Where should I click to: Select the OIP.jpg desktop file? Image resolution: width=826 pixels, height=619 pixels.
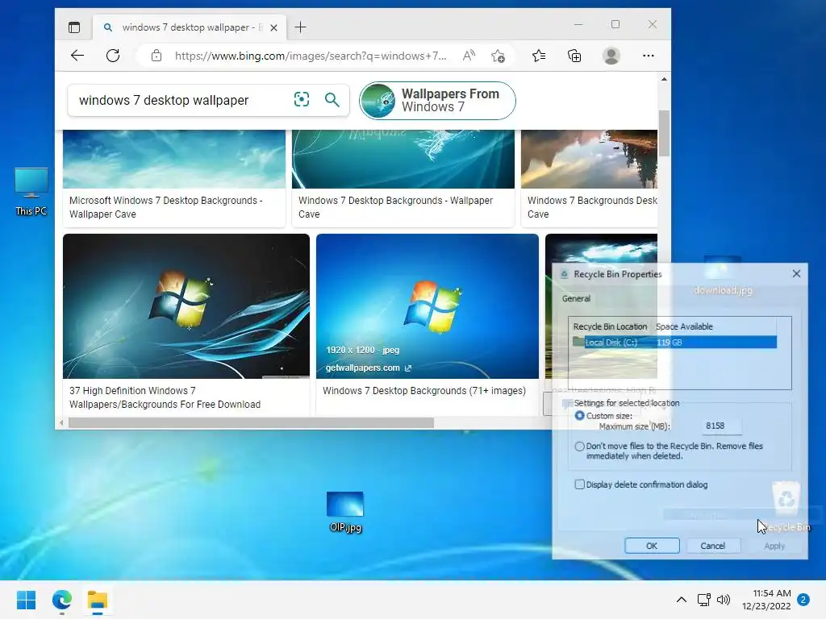coord(345,512)
